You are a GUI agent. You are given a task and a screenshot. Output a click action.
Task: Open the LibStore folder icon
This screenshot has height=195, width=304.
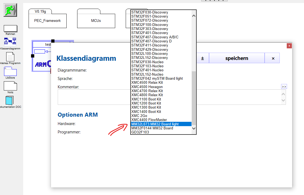[x=10, y=71]
